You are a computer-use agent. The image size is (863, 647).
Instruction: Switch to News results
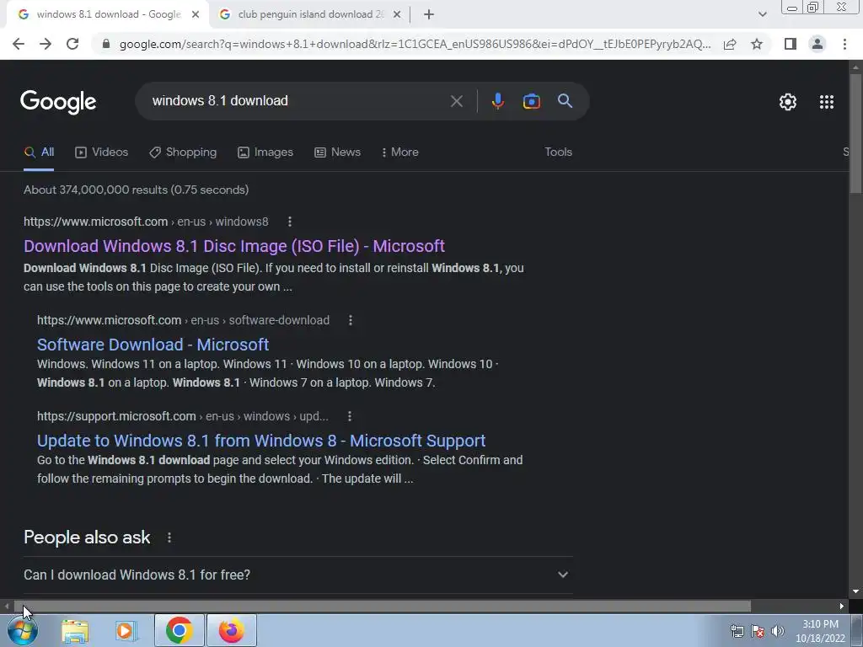[337, 152]
